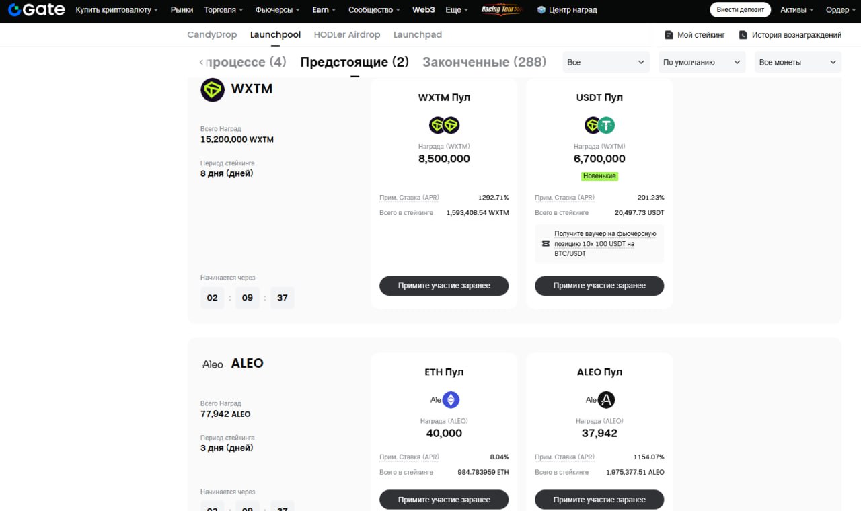This screenshot has width=861, height=511.
Task: Click the Внести депозит button
Action: pos(741,10)
